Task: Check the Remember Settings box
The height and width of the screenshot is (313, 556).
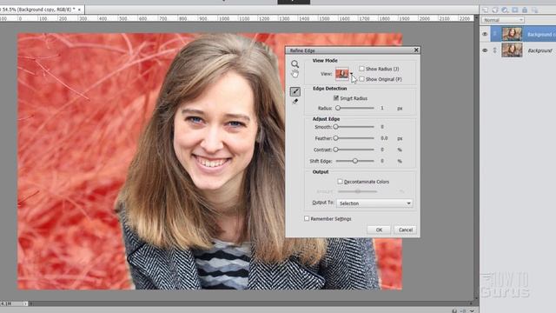Action: coord(307,218)
